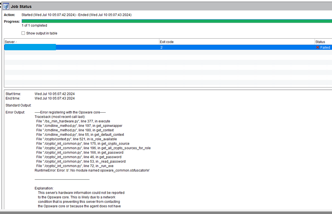
Task: Click the End time value
Action: pos(55,98)
